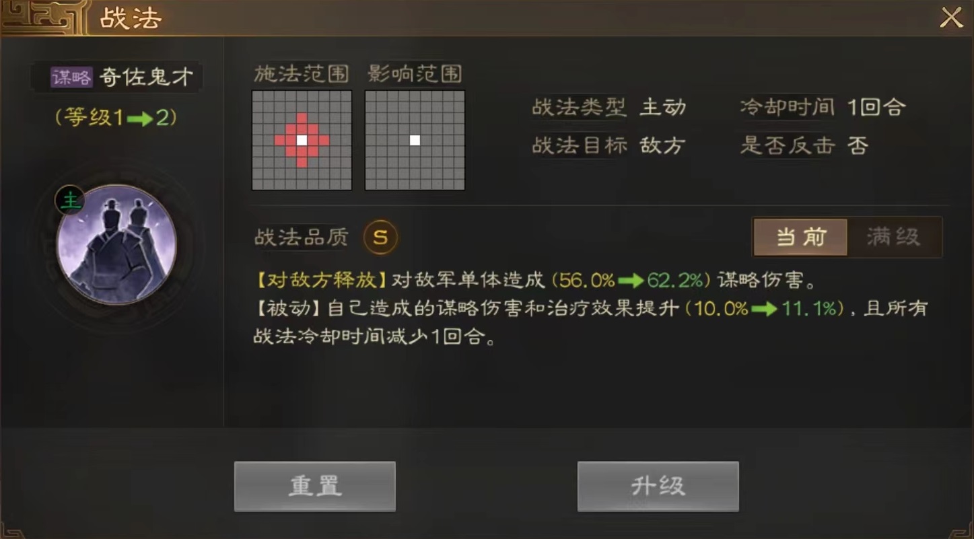Click the S quality badge icon
Image resolution: width=974 pixels, height=539 pixels.
380,238
